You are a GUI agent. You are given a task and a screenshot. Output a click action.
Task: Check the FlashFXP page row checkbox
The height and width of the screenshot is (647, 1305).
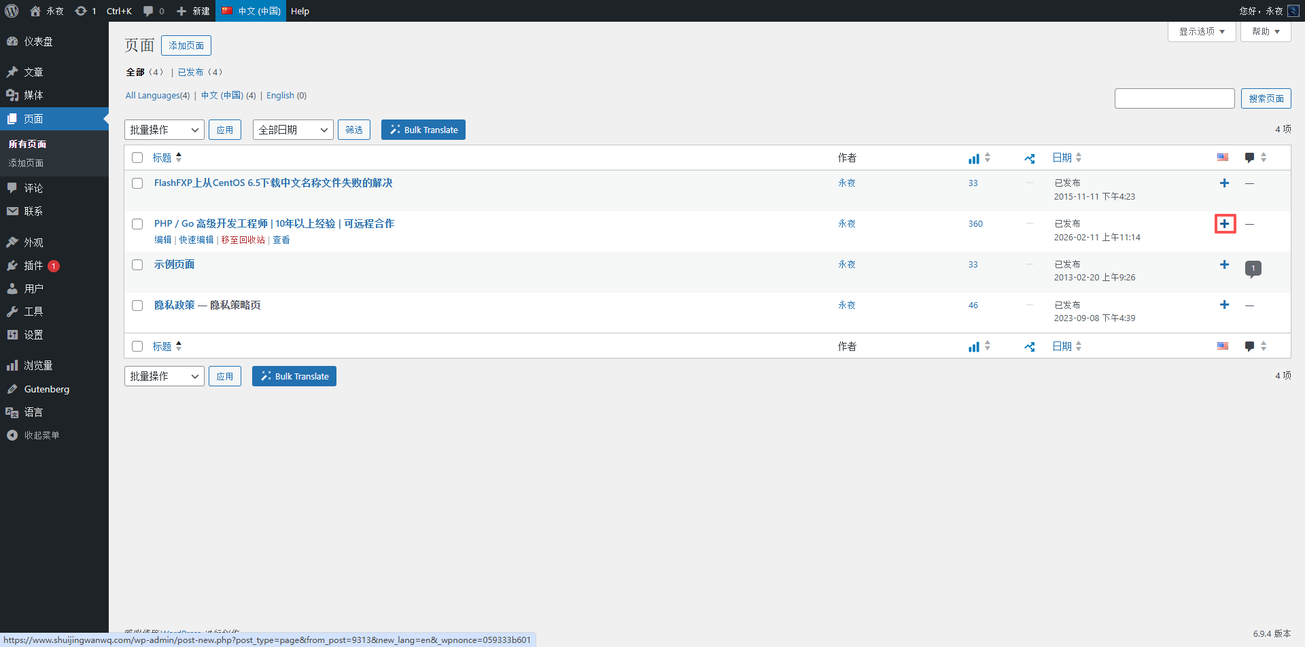[137, 183]
